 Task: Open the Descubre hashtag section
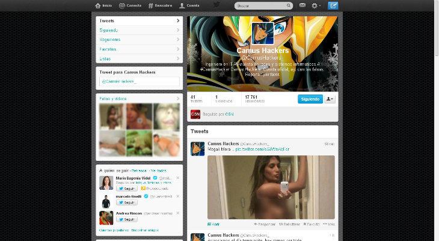coord(160,5)
